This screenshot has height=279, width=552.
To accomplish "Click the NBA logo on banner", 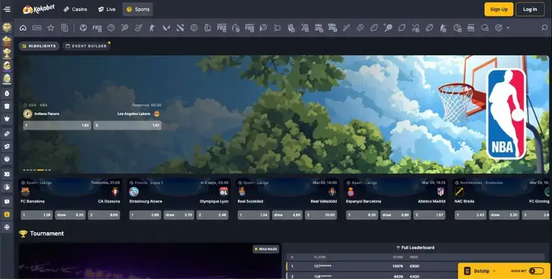I will (x=507, y=114).
